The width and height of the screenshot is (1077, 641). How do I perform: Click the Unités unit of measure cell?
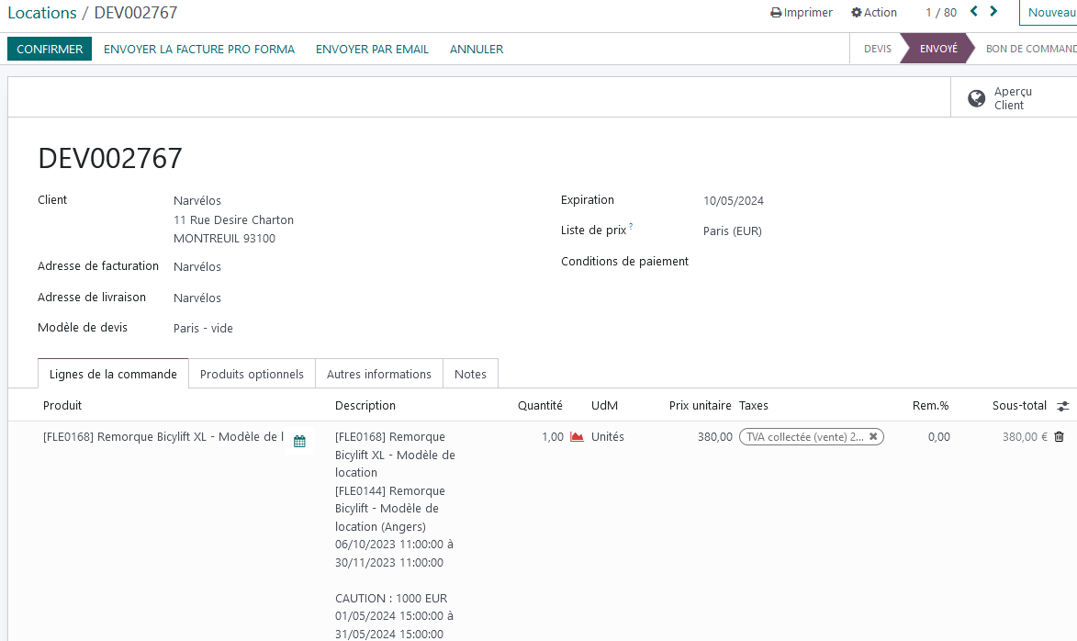click(x=608, y=437)
